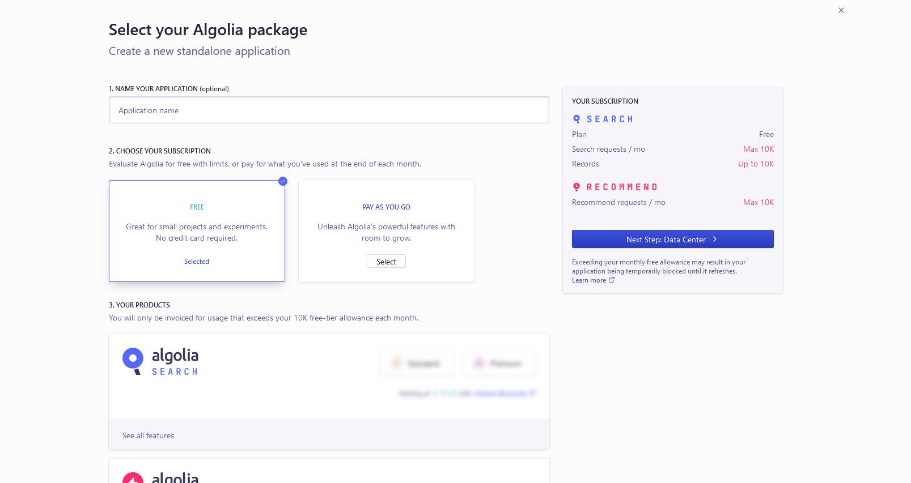This screenshot has width=911, height=483.
Task: Click the Select button for Pay As You Go
Action: tap(386, 262)
